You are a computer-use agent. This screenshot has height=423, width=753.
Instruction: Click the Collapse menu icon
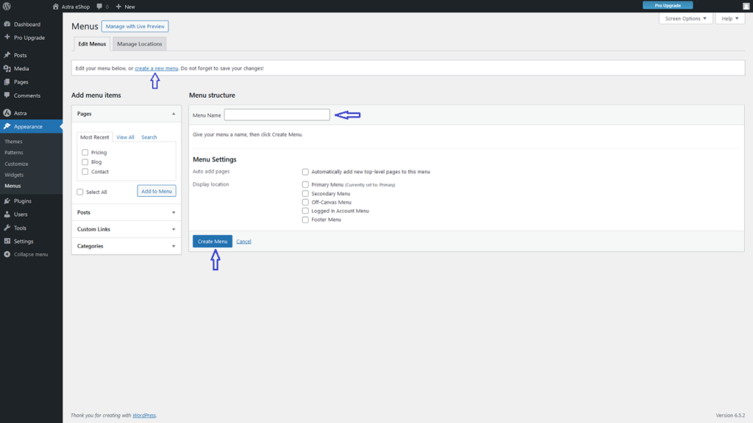[x=7, y=254]
